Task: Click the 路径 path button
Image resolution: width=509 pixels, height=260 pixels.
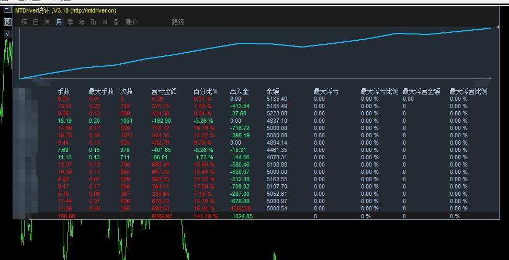Action: (x=178, y=22)
